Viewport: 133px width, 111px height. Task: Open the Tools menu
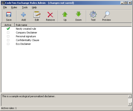click(25, 7)
